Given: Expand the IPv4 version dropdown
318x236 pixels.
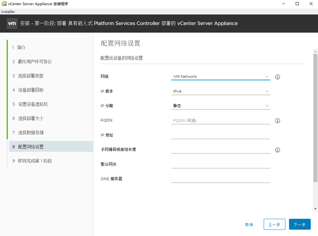Looking at the screenshot, I should point(221,91).
